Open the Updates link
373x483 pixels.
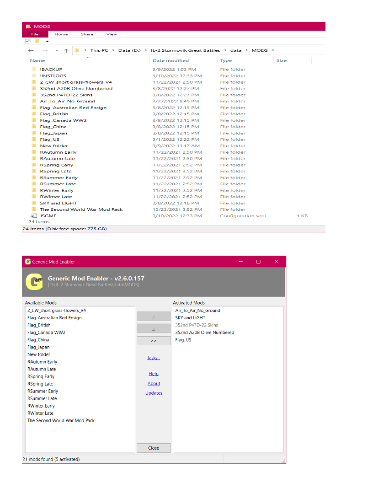point(154,393)
